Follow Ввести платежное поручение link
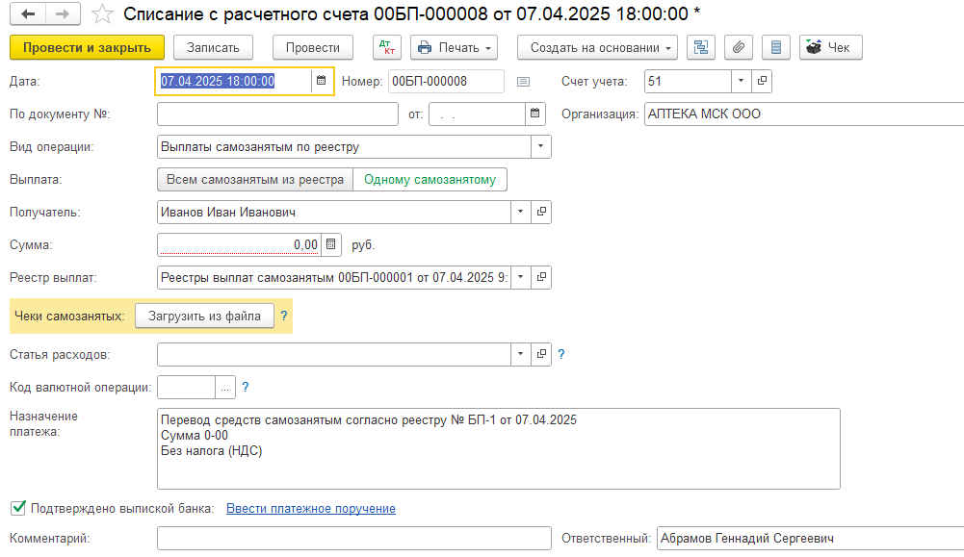964x557 pixels. [311, 509]
